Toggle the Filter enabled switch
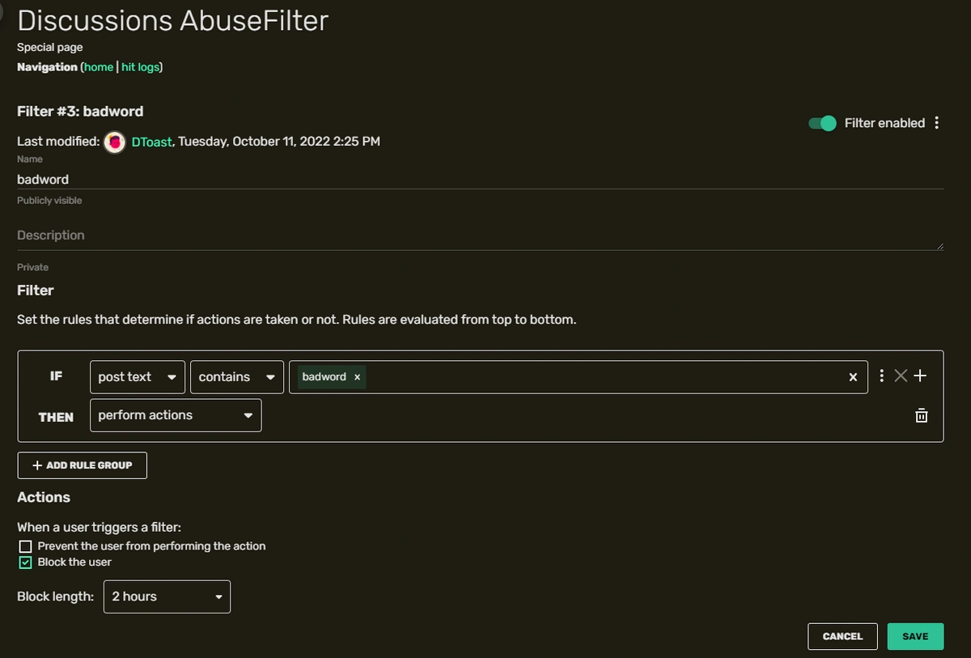The image size is (971, 658). (822, 123)
